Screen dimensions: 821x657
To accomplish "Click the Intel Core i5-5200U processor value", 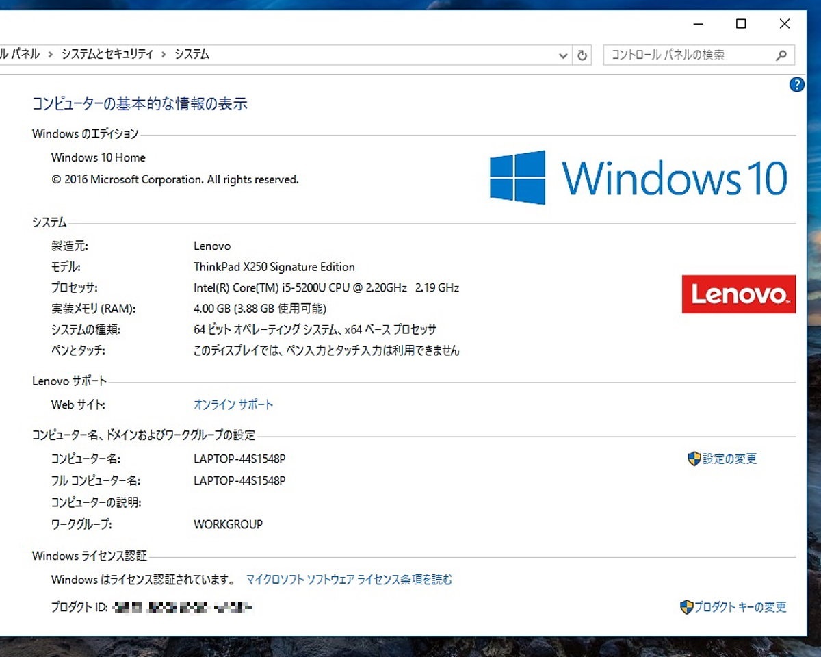I will coord(326,287).
